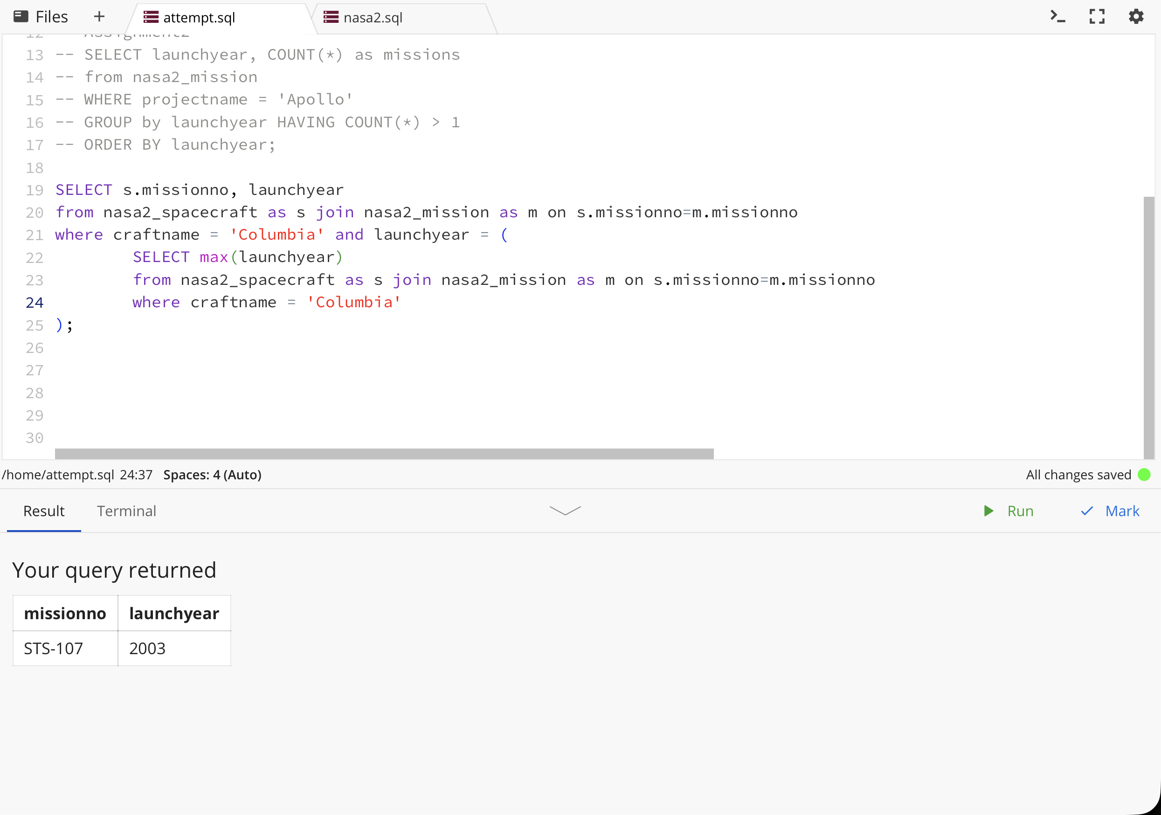The width and height of the screenshot is (1161, 815).
Task: Click the Mark checkmark icon
Action: tap(1087, 511)
